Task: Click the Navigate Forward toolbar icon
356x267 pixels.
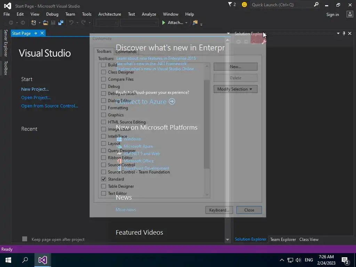Action: pyautogui.click(x=23, y=23)
